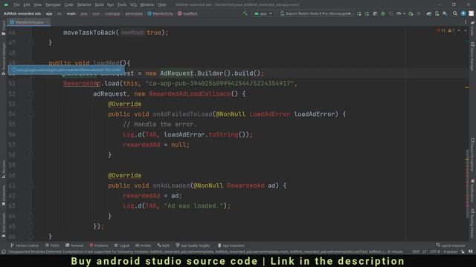The image size is (476, 267).
Task: Click the Profile app gauge icon
Action: 399,13
